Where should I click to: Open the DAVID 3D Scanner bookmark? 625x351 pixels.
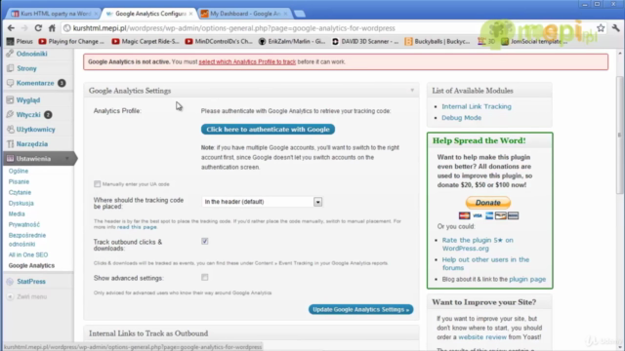coord(365,41)
